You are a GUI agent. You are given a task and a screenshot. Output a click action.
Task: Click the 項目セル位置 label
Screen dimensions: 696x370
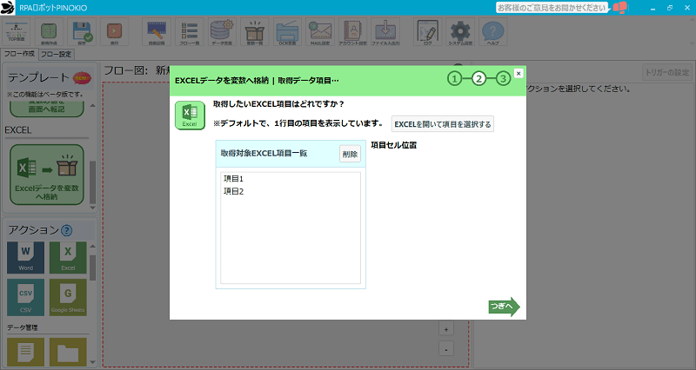point(394,145)
